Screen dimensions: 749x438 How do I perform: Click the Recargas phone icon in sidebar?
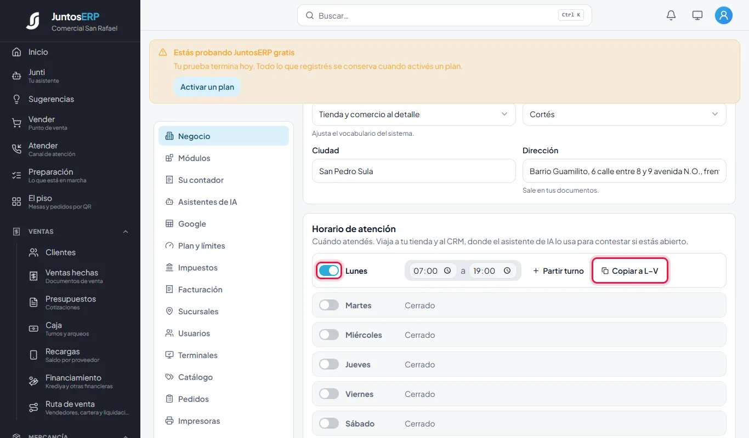pyautogui.click(x=34, y=355)
